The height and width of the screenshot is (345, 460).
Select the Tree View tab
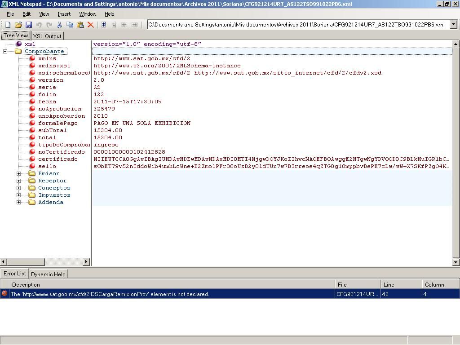[x=16, y=35]
